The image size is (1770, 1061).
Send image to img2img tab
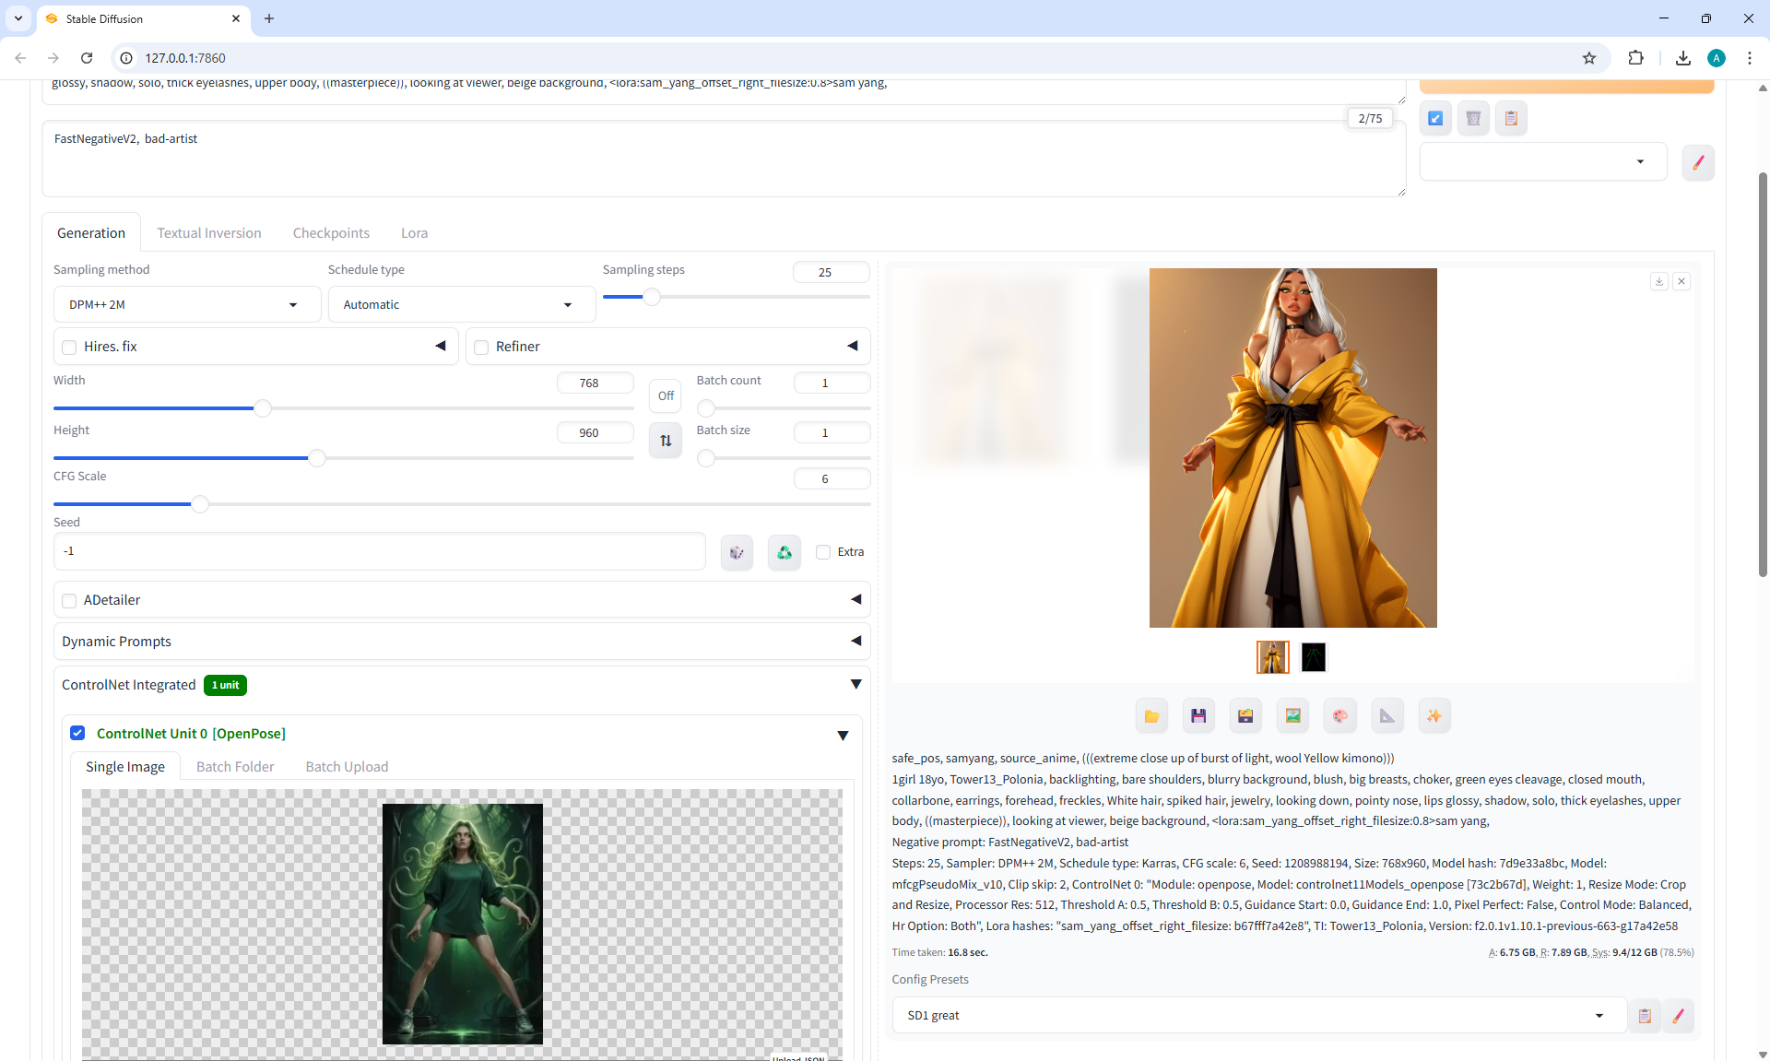(x=1292, y=716)
